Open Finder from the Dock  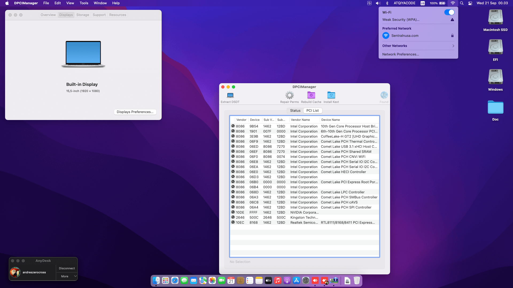(156, 281)
